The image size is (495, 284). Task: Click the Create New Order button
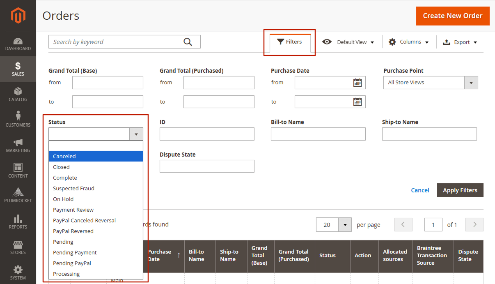click(x=453, y=16)
